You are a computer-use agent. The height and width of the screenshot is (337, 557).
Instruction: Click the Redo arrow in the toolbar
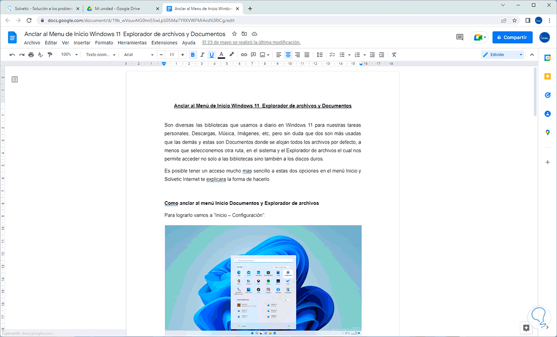[21, 55]
